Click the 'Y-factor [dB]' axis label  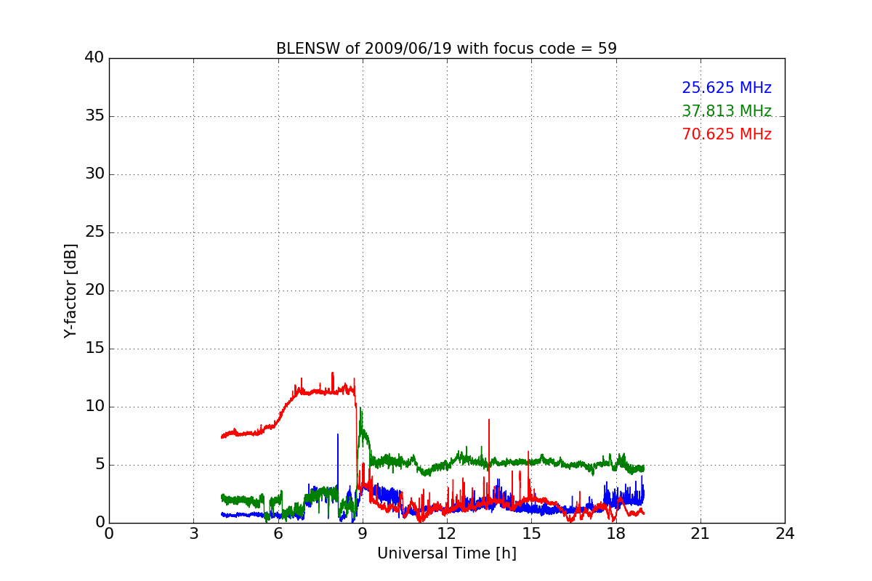70,290
